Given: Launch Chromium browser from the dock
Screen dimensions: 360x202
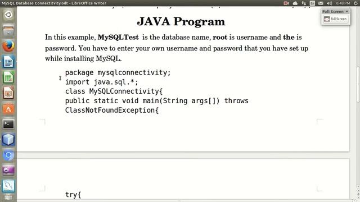Looking at the screenshot, I should point(8,155).
